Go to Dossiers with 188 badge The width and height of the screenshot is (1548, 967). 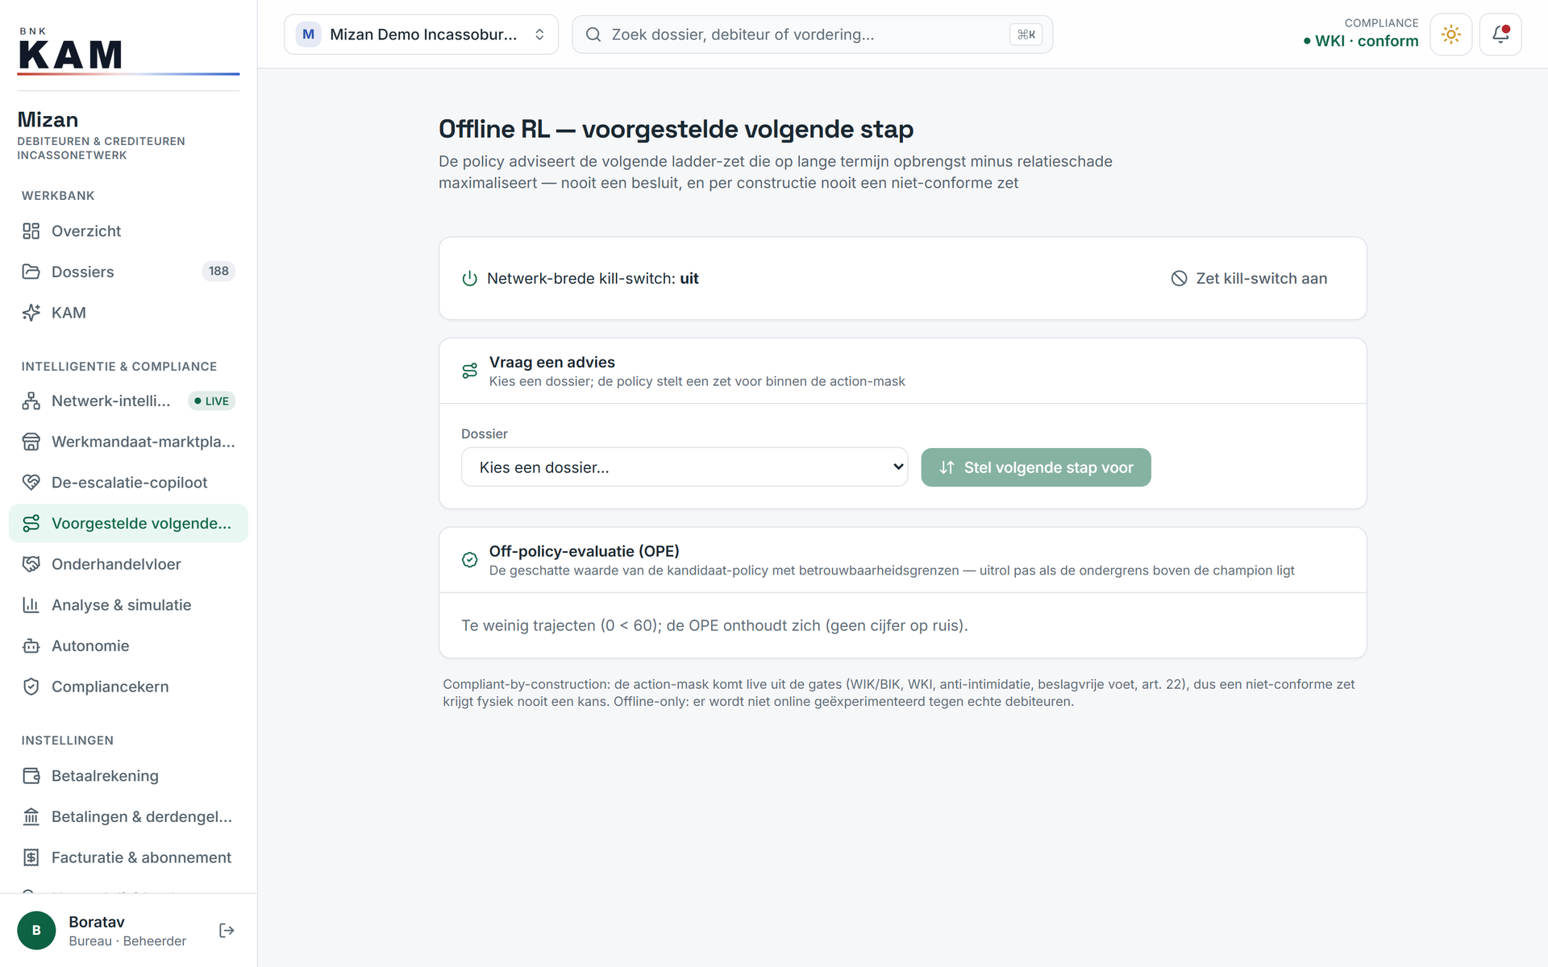[128, 272]
